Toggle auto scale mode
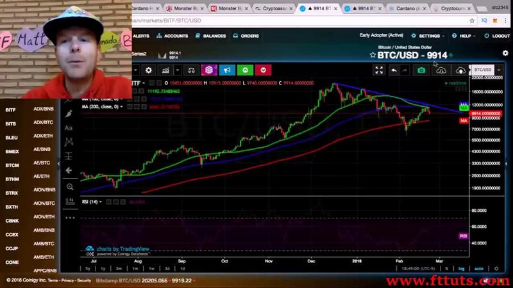This screenshot has width=513, height=288. (478, 268)
